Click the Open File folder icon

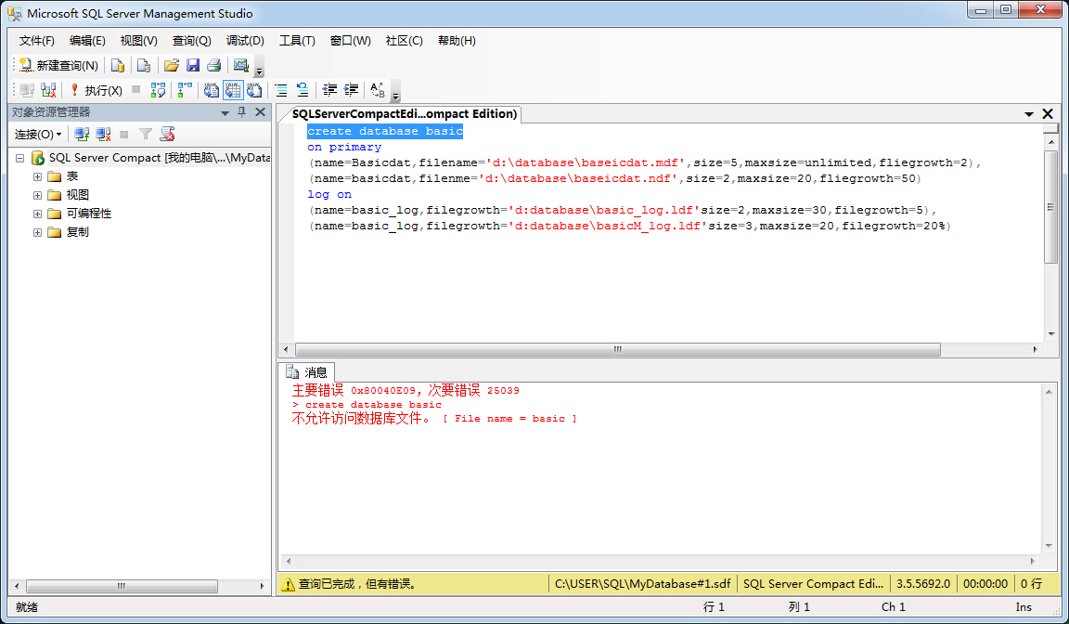point(172,66)
